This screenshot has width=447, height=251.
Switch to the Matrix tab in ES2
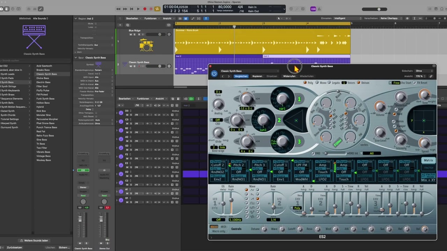tap(428, 160)
